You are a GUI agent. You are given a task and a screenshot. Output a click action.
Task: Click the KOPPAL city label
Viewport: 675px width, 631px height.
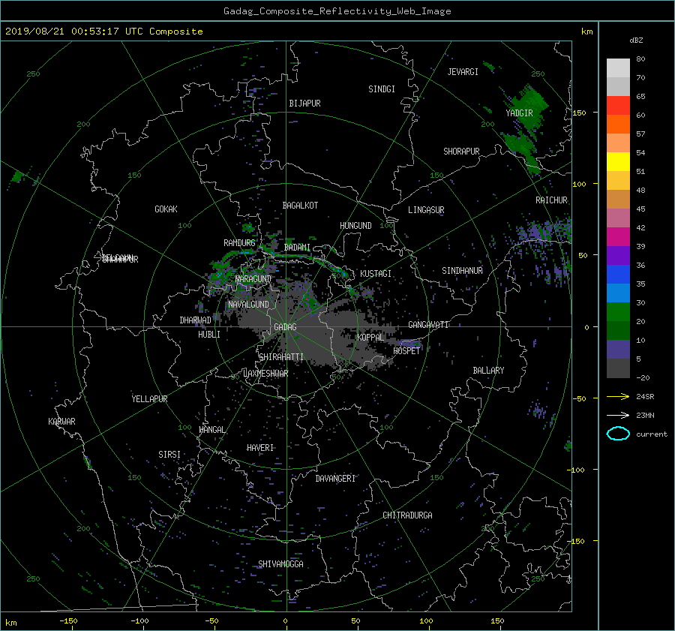point(370,338)
